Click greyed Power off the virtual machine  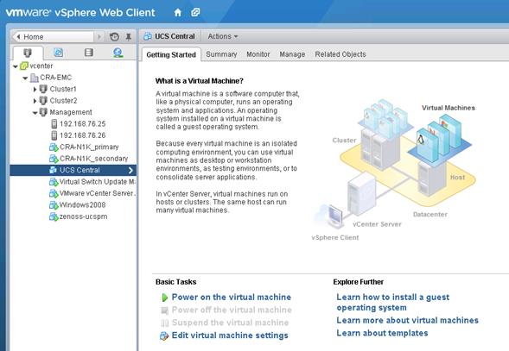(232, 310)
